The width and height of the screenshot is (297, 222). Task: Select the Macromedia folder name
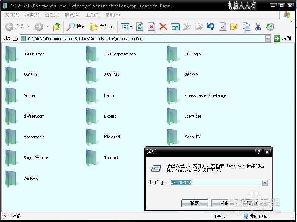(34, 137)
